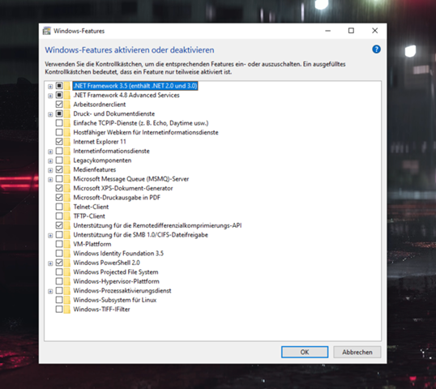Enable Microsoft Message Queue (MSMQ)-Server checkbox

point(59,179)
